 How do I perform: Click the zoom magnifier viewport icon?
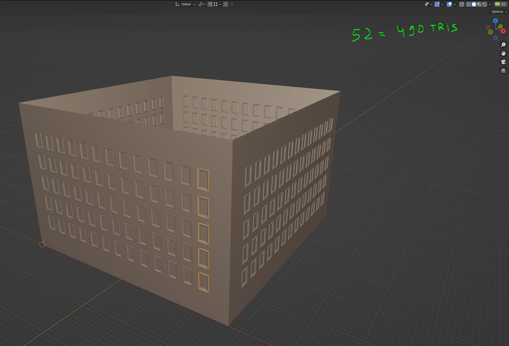[503, 45]
